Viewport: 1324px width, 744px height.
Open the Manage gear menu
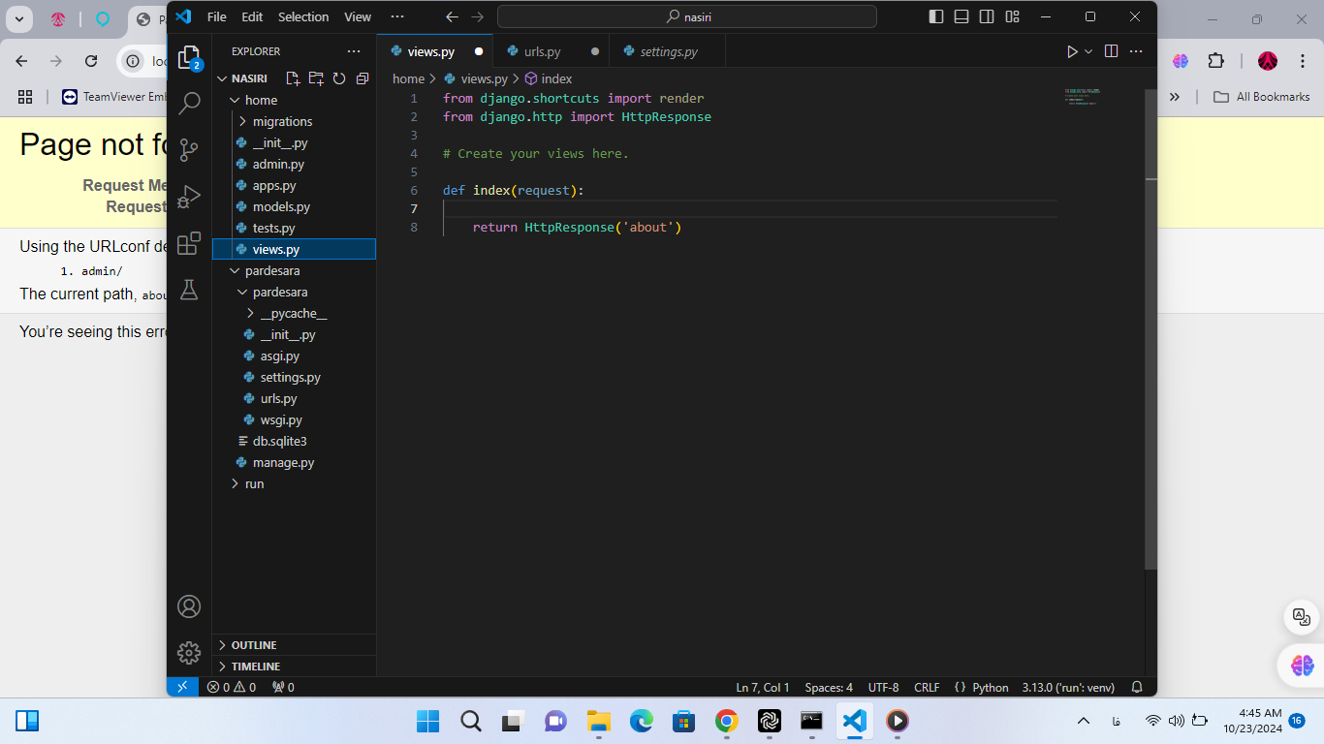click(x=189, y=652)
